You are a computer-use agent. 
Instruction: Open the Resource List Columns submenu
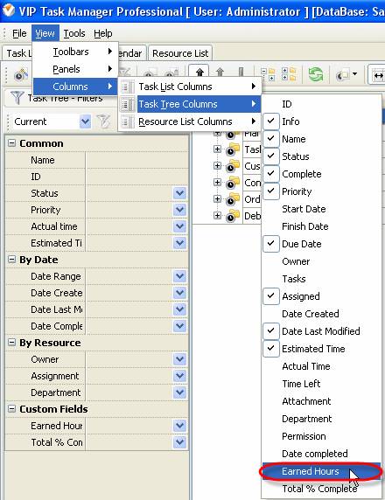[190, 122]
